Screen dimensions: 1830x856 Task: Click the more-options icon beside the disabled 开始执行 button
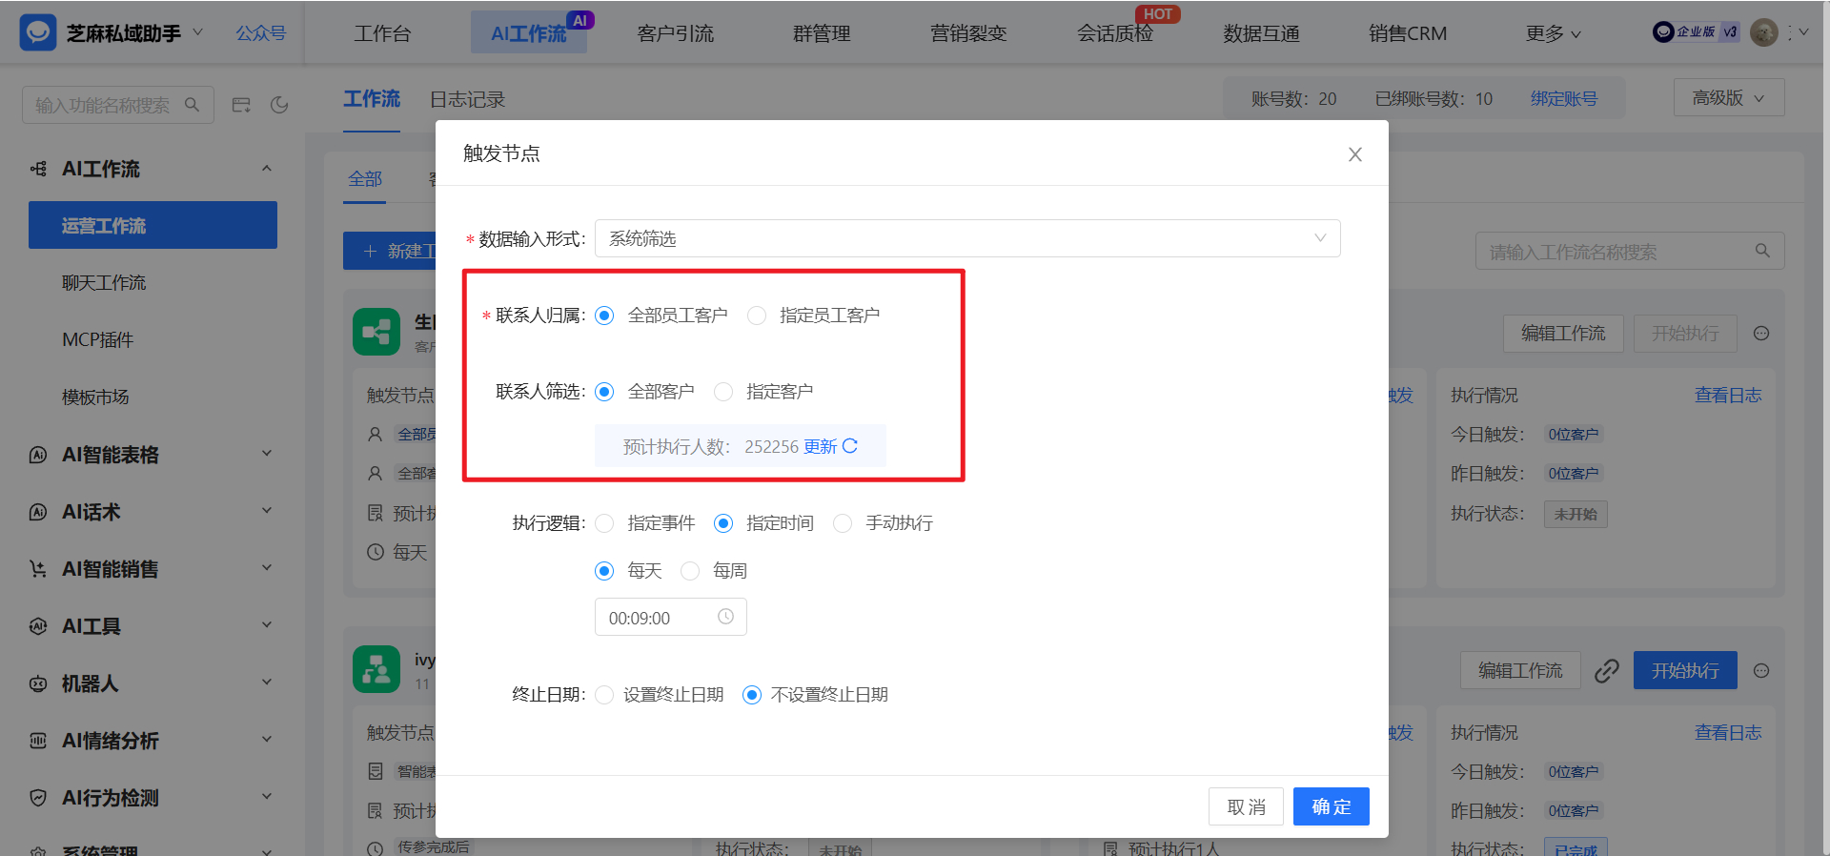[1761, 334]
